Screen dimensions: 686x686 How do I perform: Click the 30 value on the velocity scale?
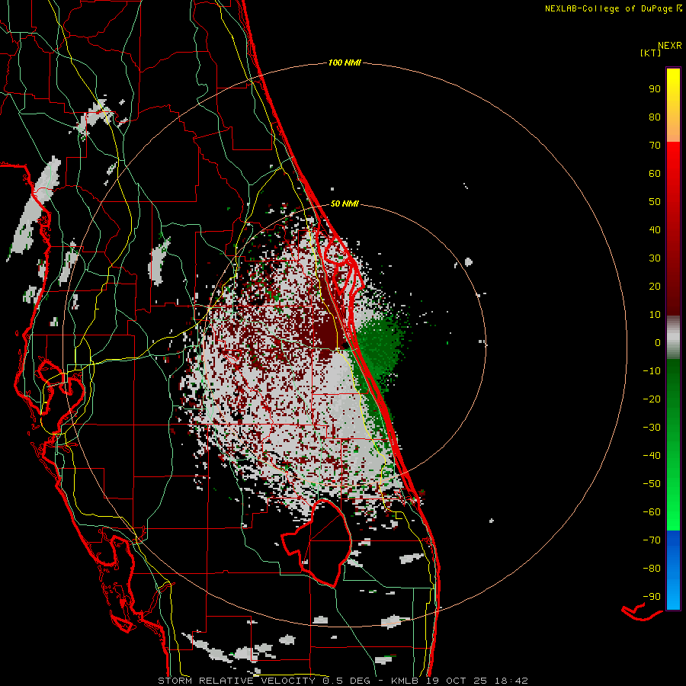[655, 258]
